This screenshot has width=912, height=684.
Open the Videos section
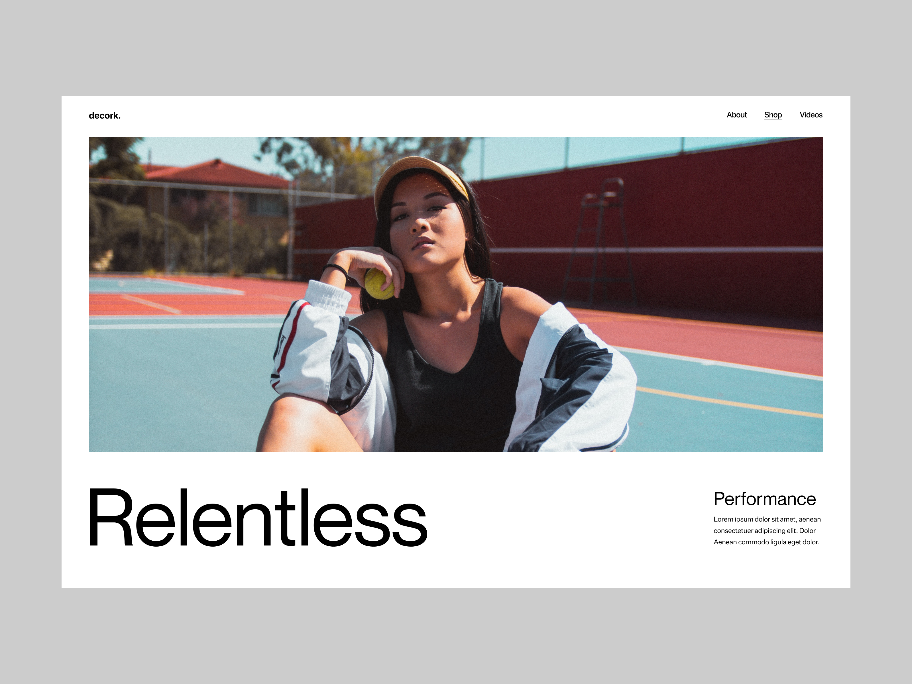pos(811,115)
